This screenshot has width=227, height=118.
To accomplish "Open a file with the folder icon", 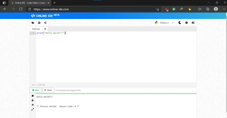I will (x=33, y=23).
